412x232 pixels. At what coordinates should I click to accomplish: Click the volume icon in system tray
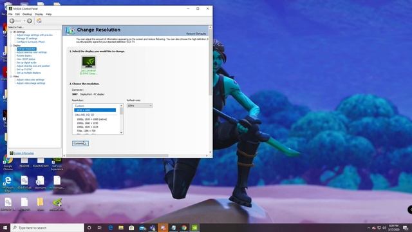coord(384,227)
